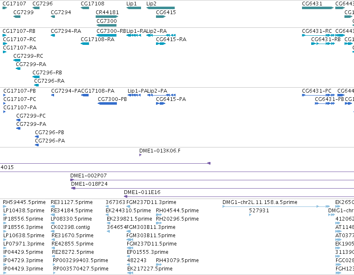Click the CG7299-RC transcript glyph
This screenshot has height=275, width=354.
pos(17,60)
